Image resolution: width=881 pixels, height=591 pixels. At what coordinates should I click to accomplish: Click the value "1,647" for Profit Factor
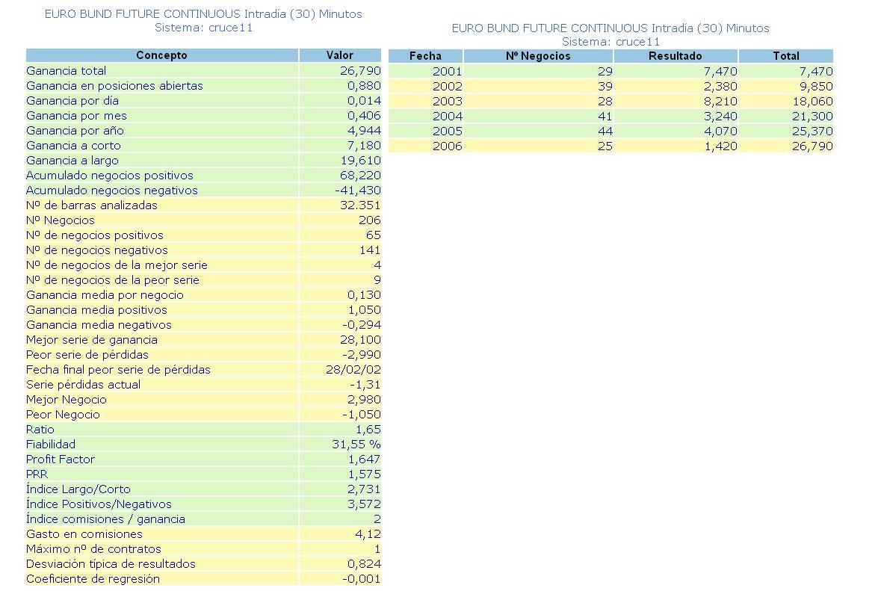(x=364, y=459)
